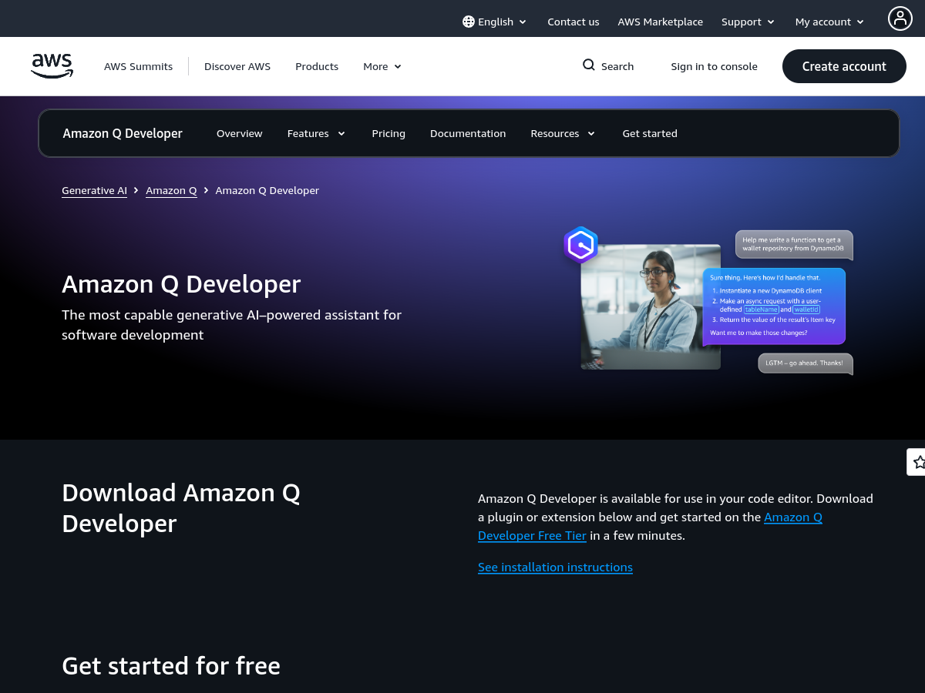Click the 'Download Amazon Q Developer' heading
Screen dimensions: 925x693
tap(181, 508)
